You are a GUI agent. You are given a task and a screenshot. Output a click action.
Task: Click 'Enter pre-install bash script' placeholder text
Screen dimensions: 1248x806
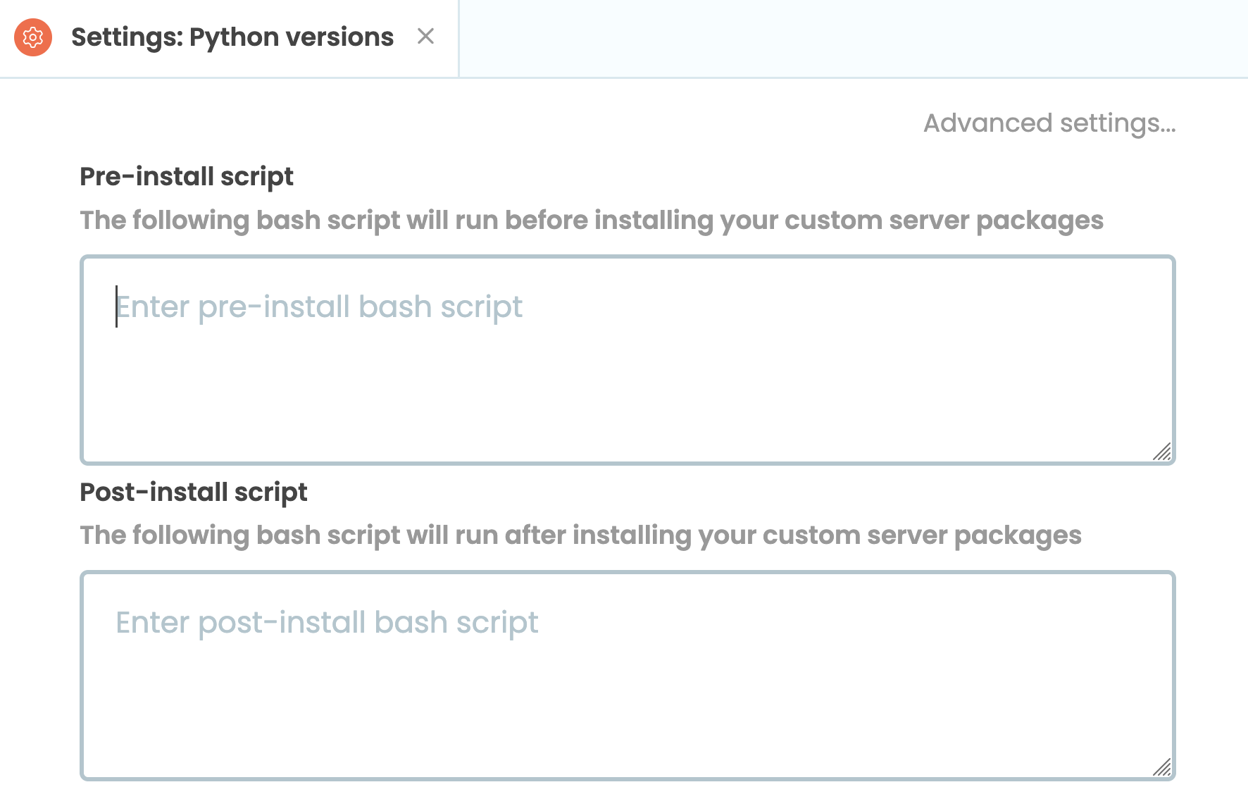tap(319, 307)
